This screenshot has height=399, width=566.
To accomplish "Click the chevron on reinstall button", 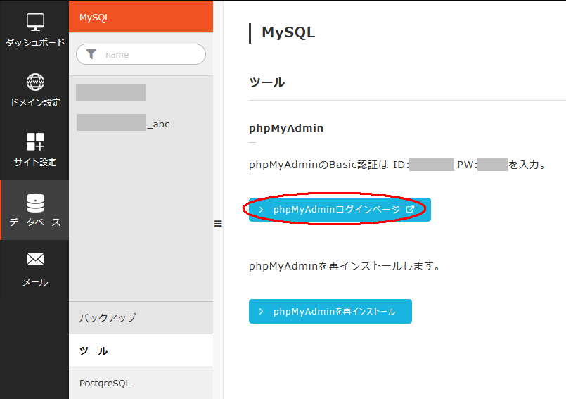I will [262, 312].
